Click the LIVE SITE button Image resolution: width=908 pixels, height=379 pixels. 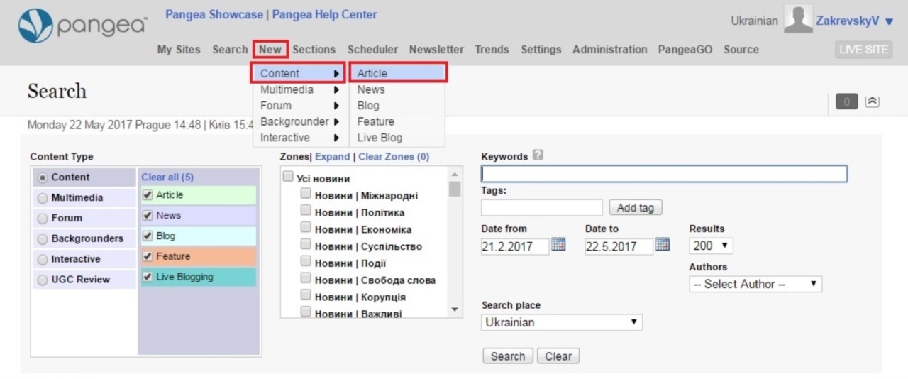[x=863, y=50]
